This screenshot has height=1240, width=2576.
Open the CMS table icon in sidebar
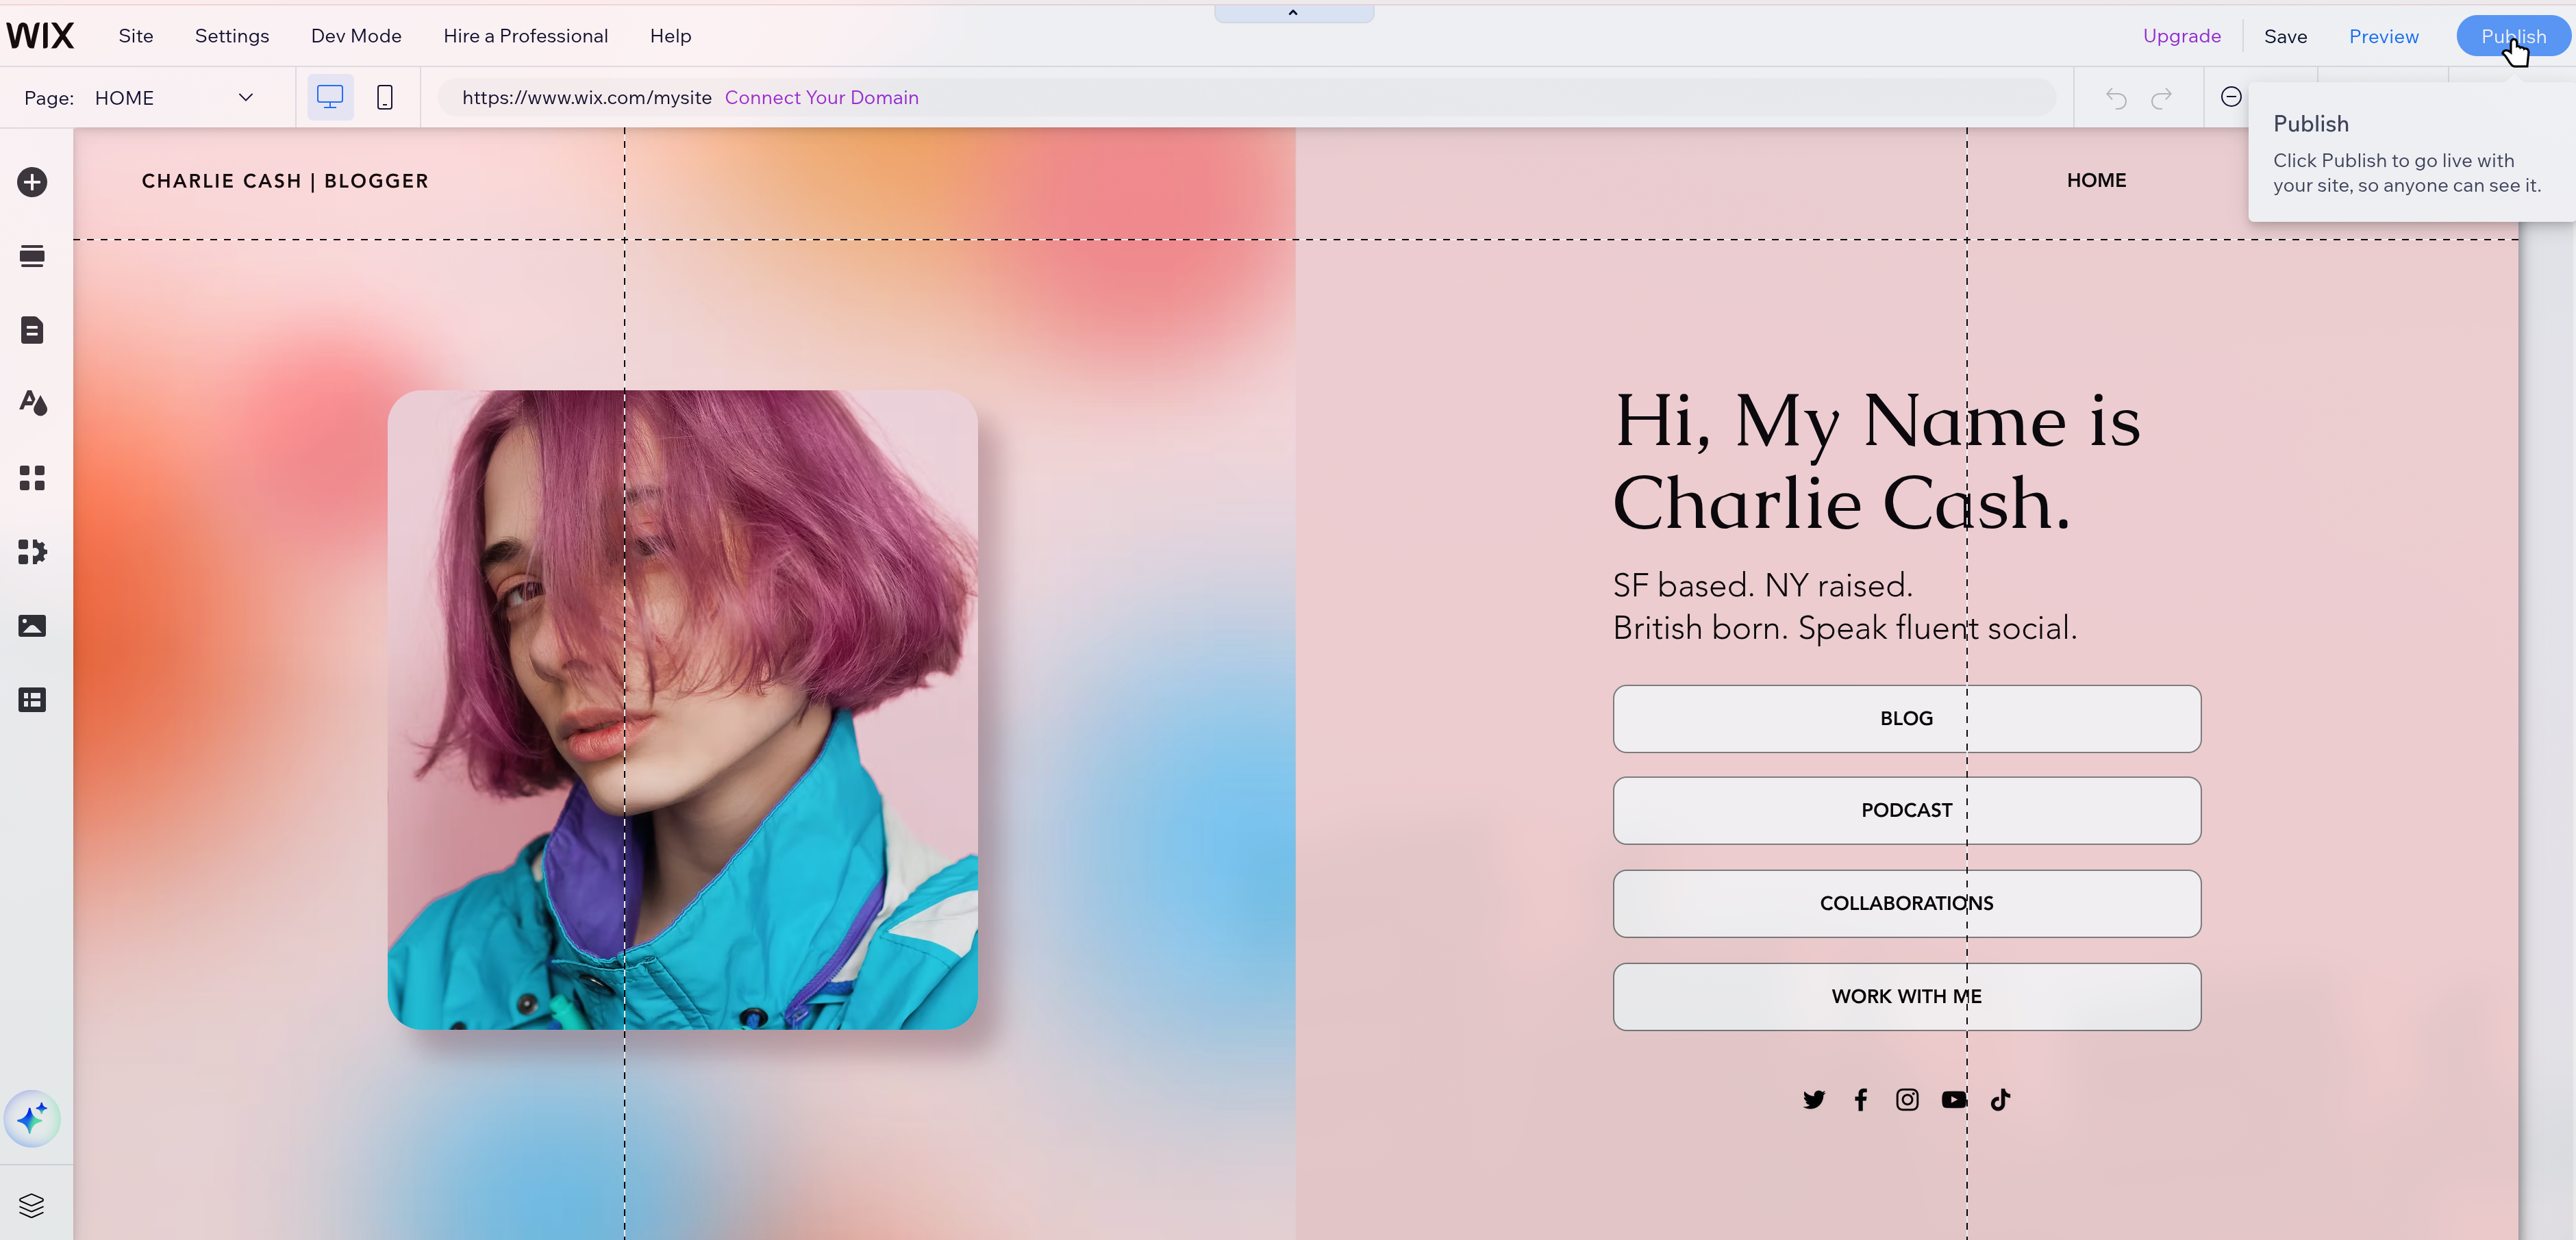[x=32, y=700]
